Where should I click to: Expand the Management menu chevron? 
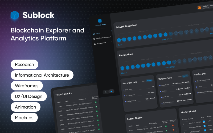[111, 42]
